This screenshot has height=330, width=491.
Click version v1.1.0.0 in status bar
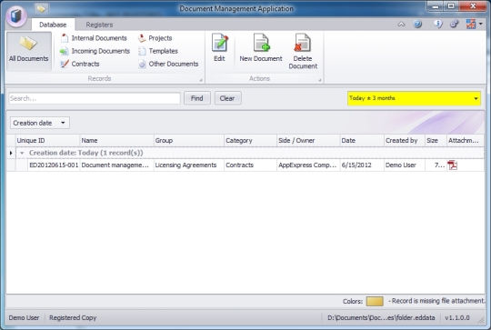[457, 318]
